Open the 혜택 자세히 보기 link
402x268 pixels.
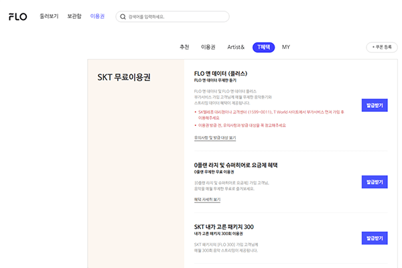[x=207, y=199]
